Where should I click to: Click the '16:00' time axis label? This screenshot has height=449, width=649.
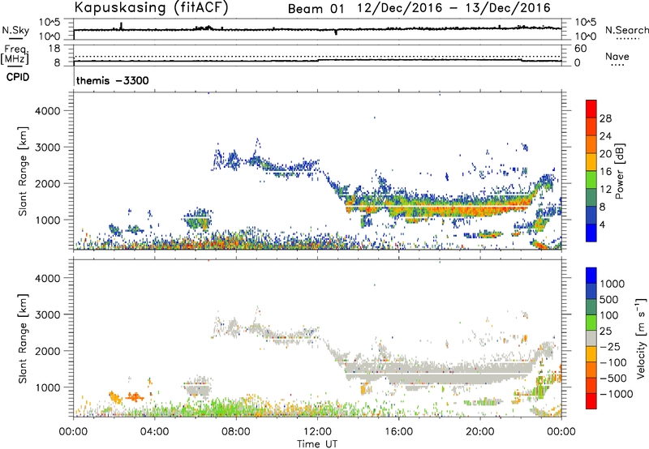pyautogui.click(x=398, y=432)
